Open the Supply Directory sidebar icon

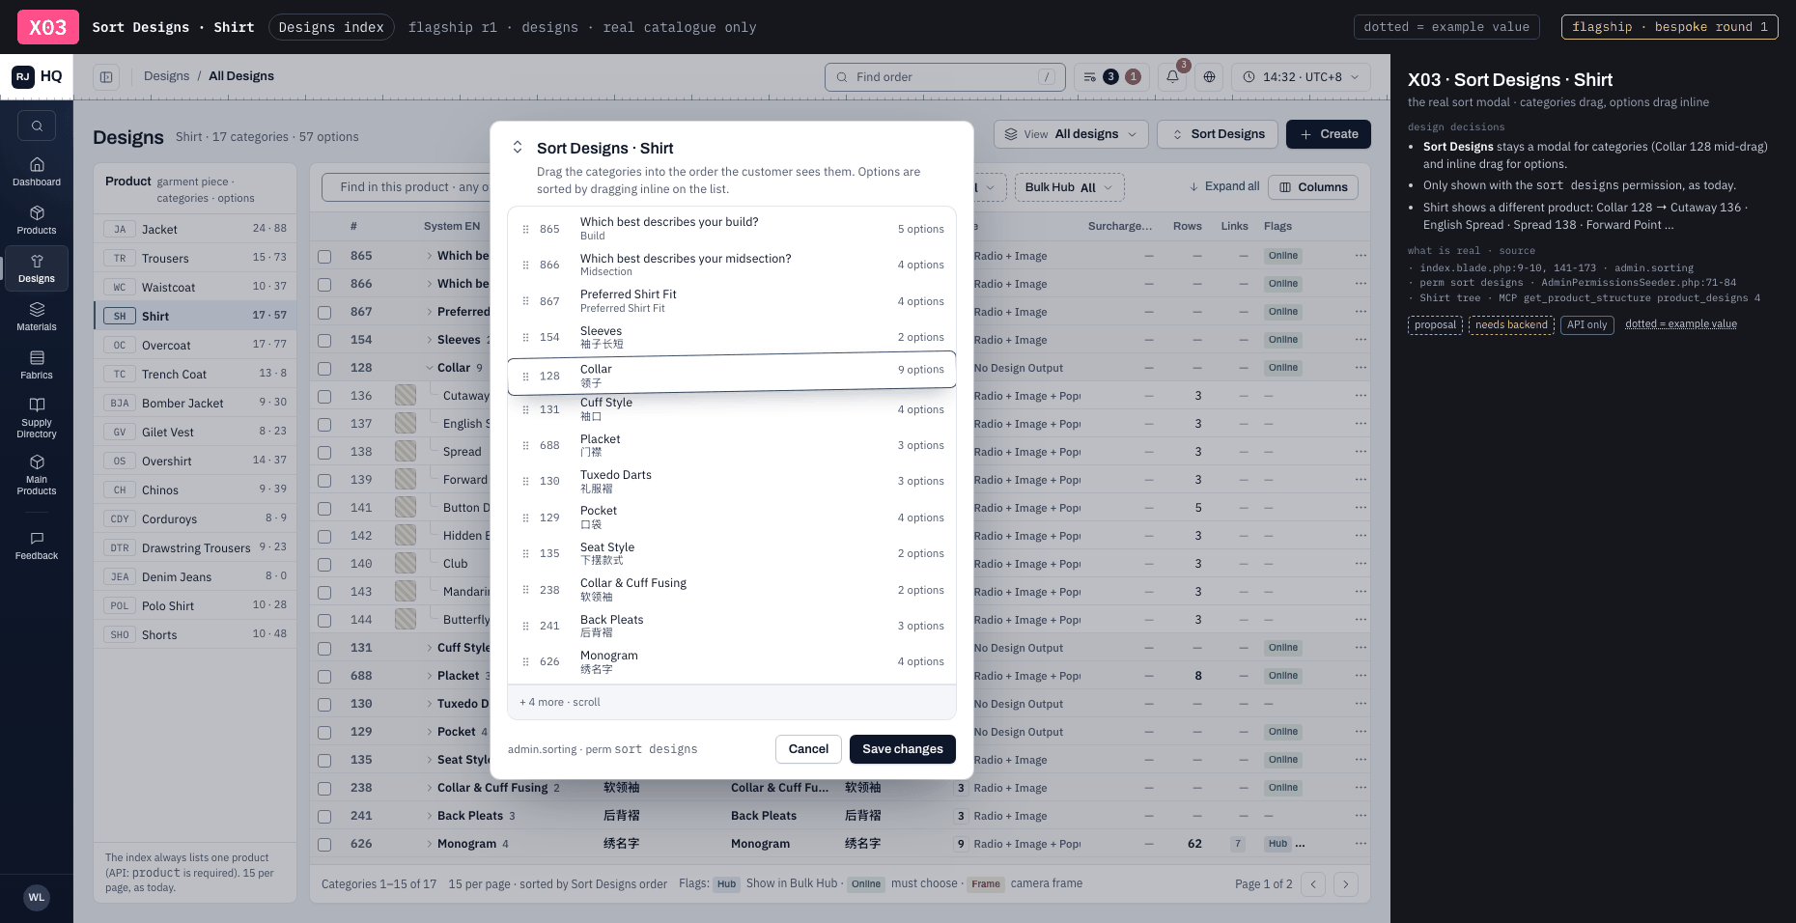37,417
